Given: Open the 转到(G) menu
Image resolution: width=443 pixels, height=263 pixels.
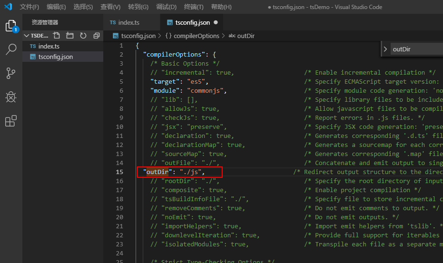Looking at the screenshot, I should coord(138,7).
